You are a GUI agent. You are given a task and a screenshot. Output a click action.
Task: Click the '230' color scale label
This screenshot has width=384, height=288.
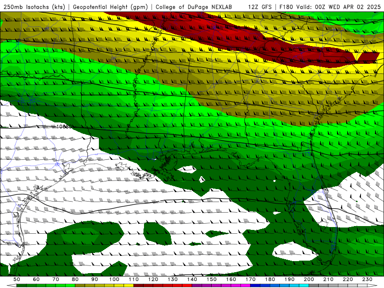click(x=367, y=279)
